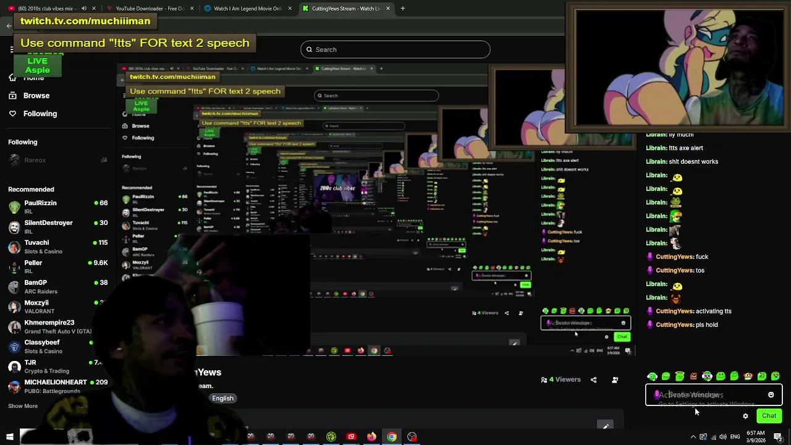Image resolution: width=791 pixels, height=445 pixels.
Task: Open the recording app with red dot in taskbar
Action: [x=412, y=437]
